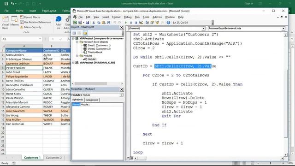Switch to the Categorized properties tab
The width and height of the screenshot is (295, 166).
pos(92,100)
